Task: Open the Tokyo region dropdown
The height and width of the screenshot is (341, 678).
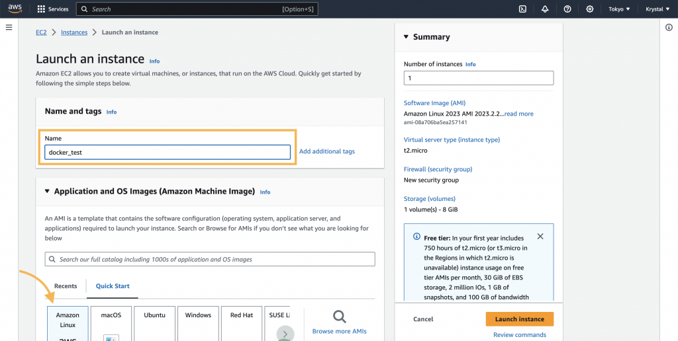Action: (x=619, y=9)
